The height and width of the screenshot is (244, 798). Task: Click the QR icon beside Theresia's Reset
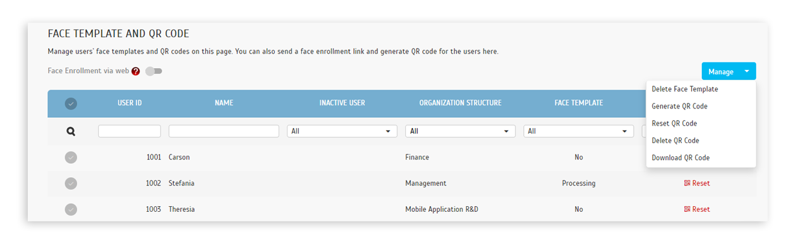tap(687, 209)
